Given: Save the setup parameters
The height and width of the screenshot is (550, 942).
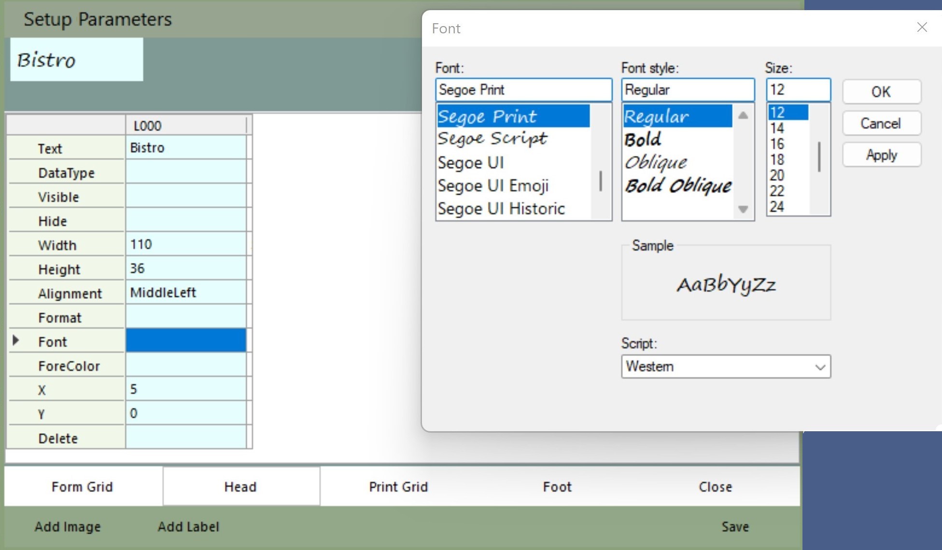Looking at the screenshot, I should (734, 527).
